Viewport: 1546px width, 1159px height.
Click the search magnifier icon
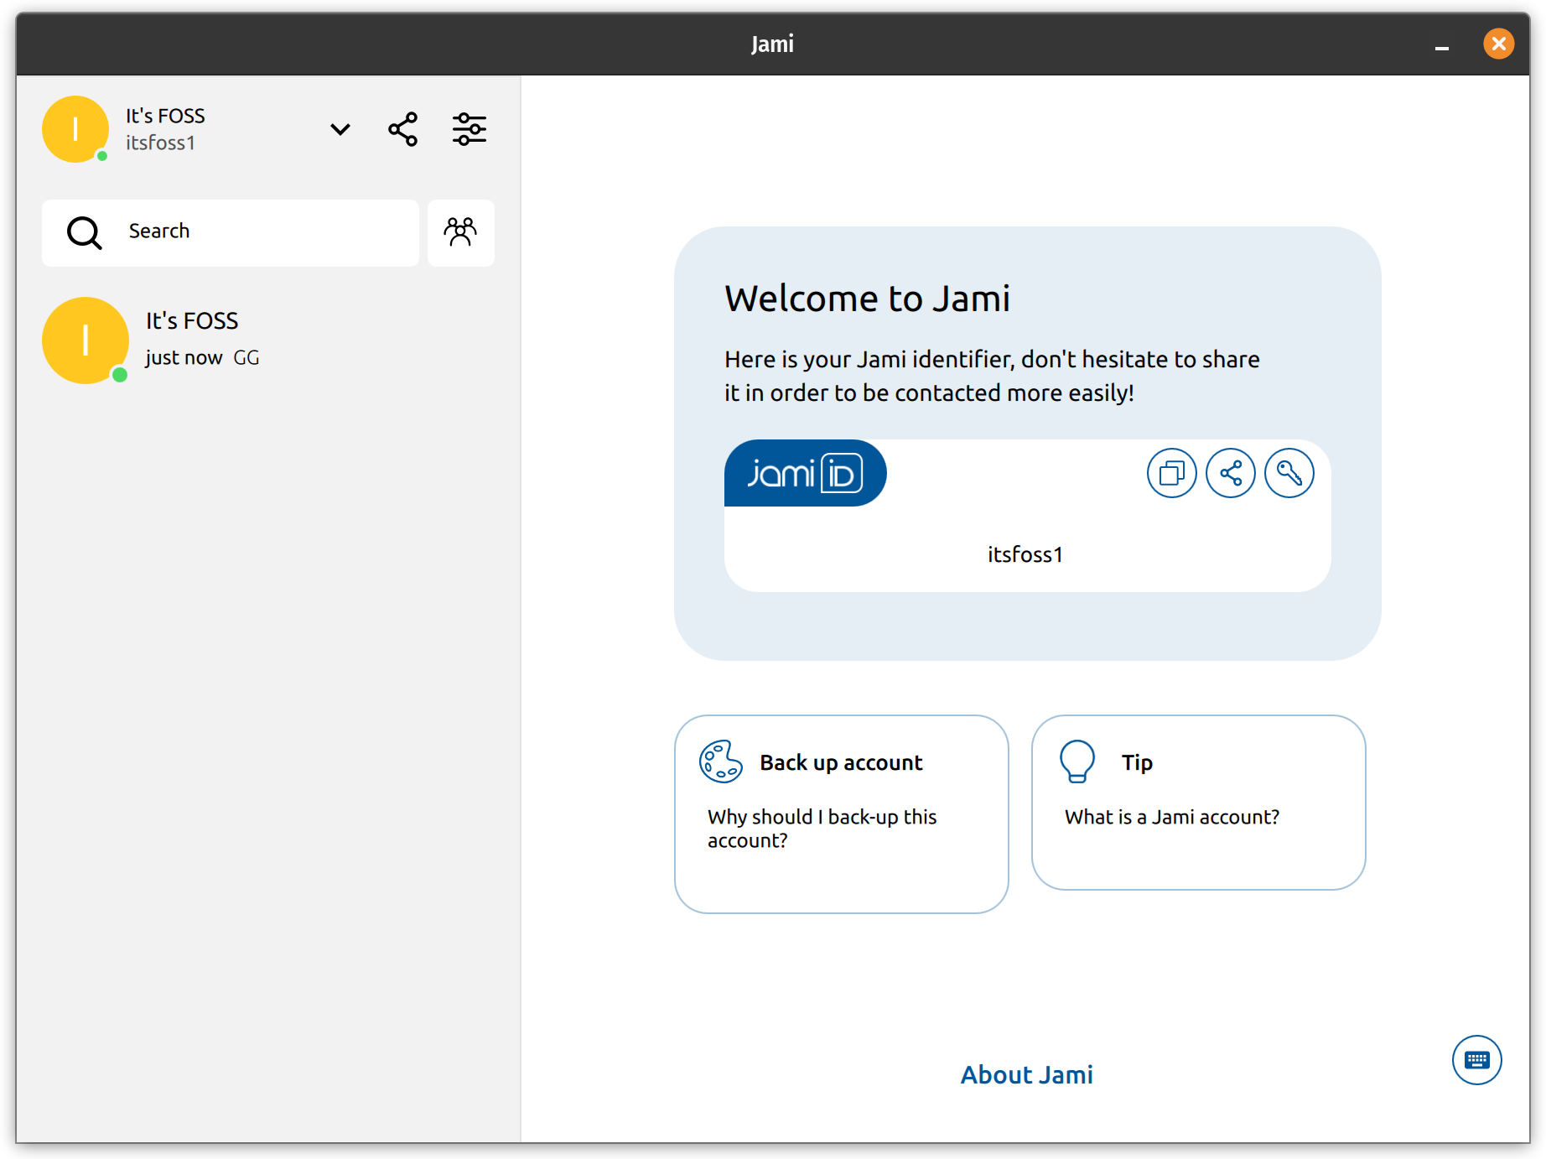coord(82,232)
